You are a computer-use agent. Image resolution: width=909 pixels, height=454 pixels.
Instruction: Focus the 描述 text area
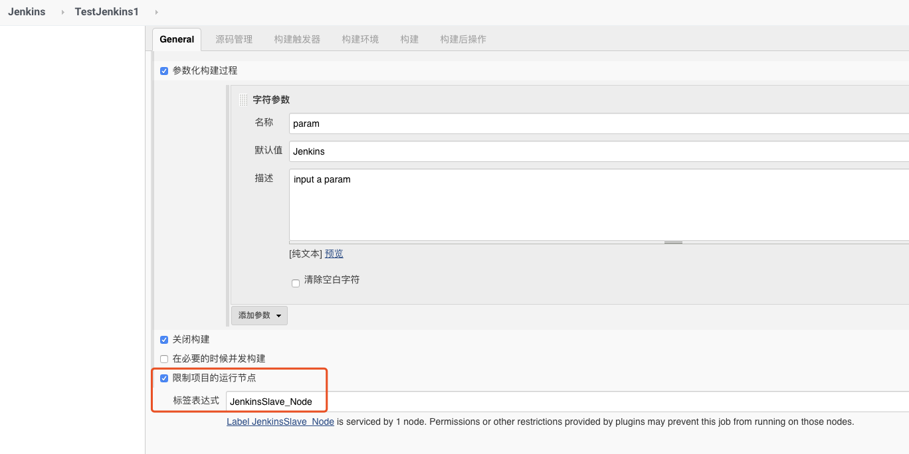coord(599,204)
